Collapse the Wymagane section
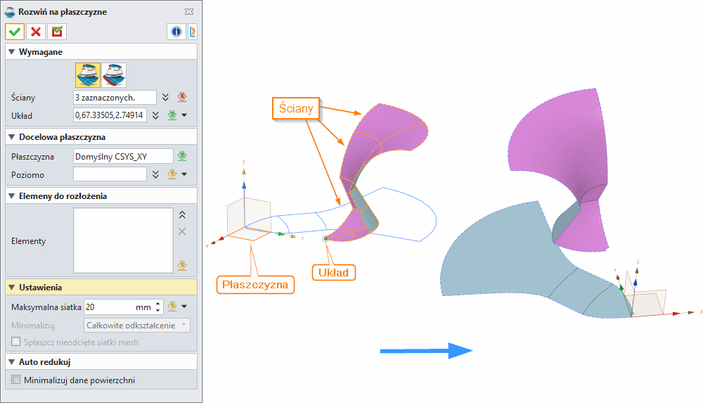 pos(12,52)
